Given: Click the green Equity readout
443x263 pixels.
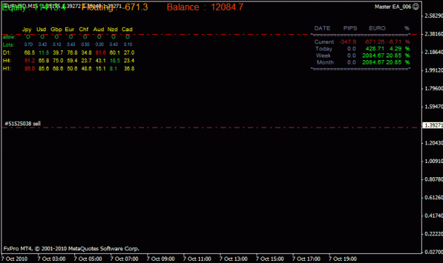Looking at the screenshot, I should 34,7.
